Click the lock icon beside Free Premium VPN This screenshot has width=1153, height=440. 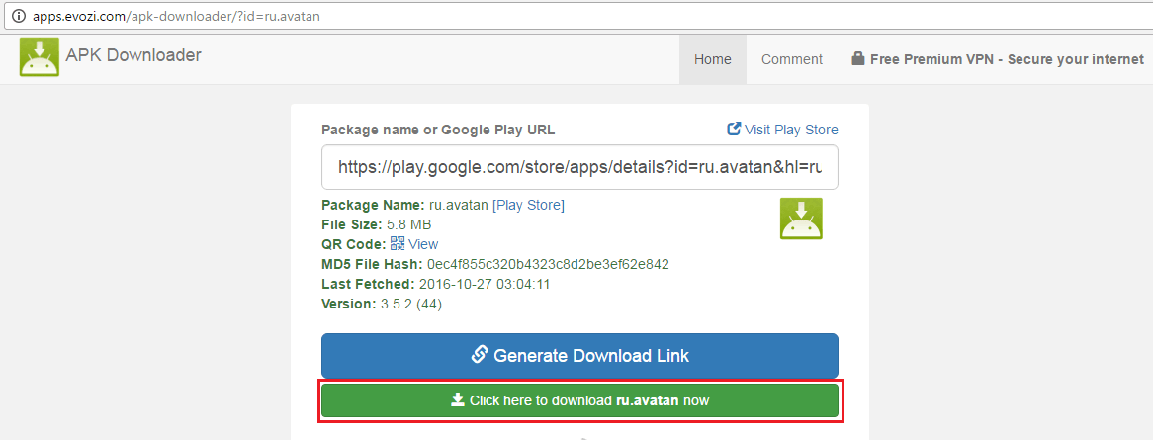pyautogui.click(x=857, y=59)
